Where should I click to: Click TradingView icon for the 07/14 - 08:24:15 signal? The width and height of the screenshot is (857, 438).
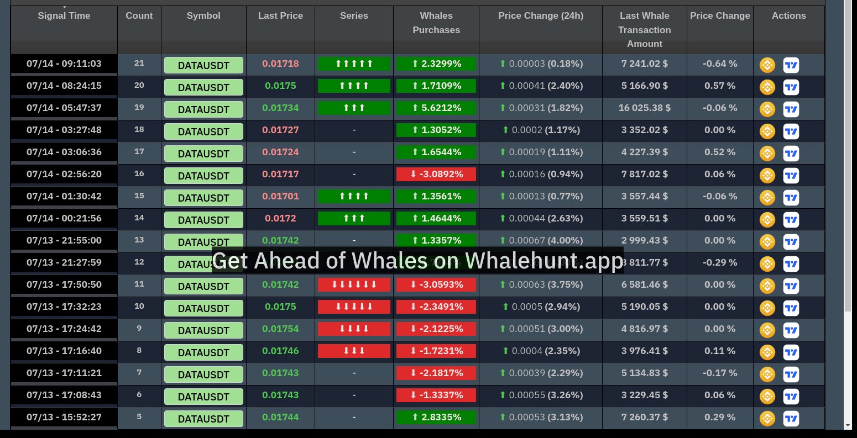click(791, 87)
